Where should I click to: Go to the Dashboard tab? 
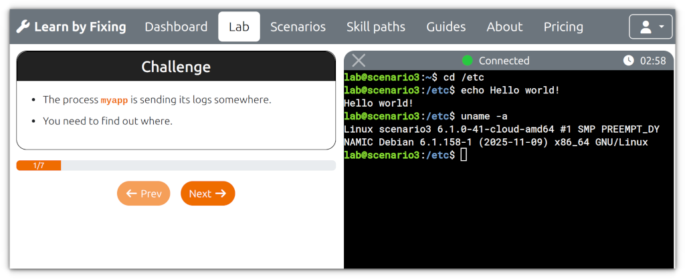pos(176,27)
